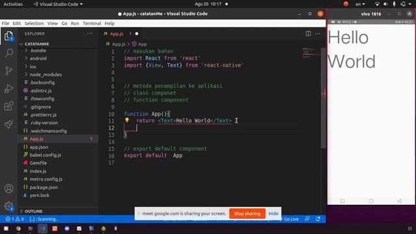The image size is (416, 234).
Task: Open the Extensions view
Action: [8, 106]
